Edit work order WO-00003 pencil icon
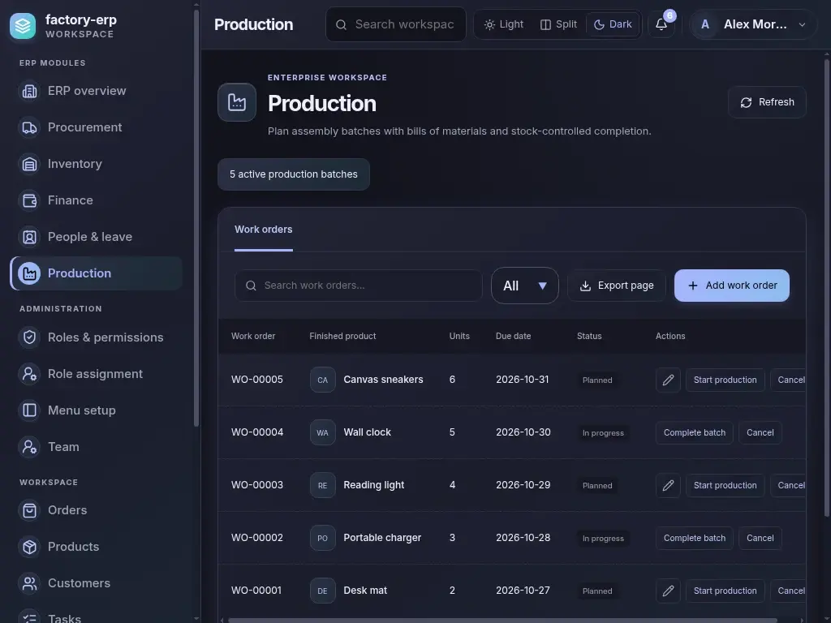The image size is (831, 623). pyautogui.click(x=669, y=485)
